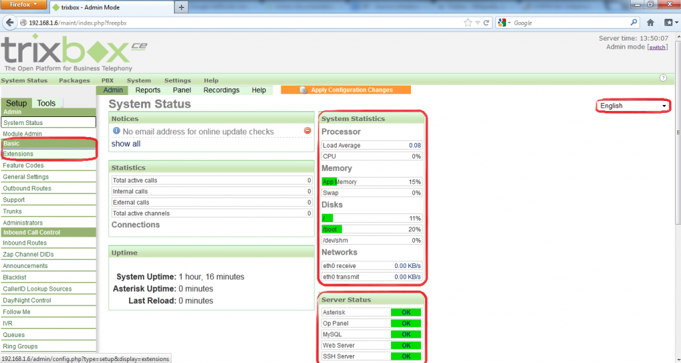Viewport: 681px width, 363px height.
Task: Reload the page with the refresh icon
Action: [486, 23]
